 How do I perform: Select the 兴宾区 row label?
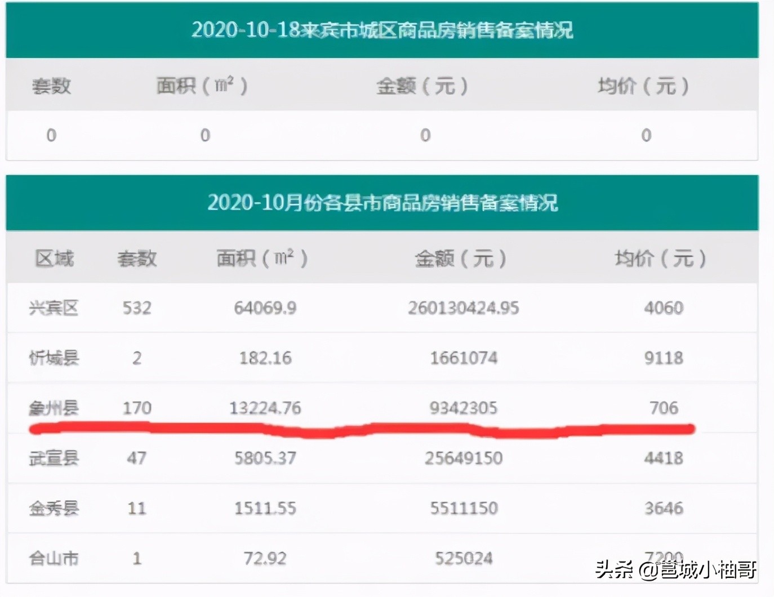54,308
